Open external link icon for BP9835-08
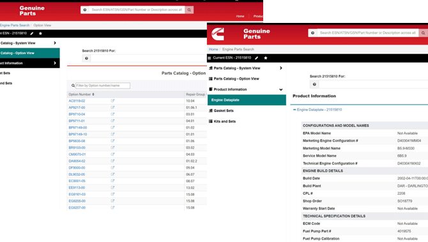The image size is (428, 242). pos(112,141)
